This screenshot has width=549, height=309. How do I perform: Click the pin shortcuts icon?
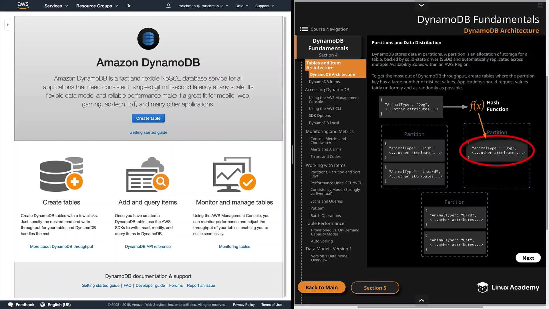point(129,6)
